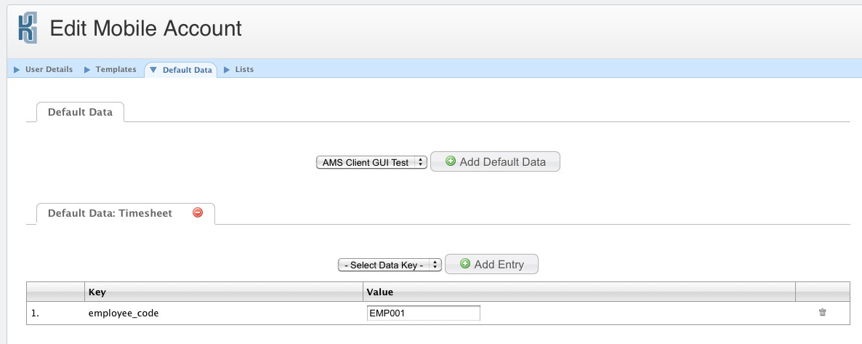Open the Lists tab
Screen dimensions: 862x344
pyautogui.click(x=244, y=70)
